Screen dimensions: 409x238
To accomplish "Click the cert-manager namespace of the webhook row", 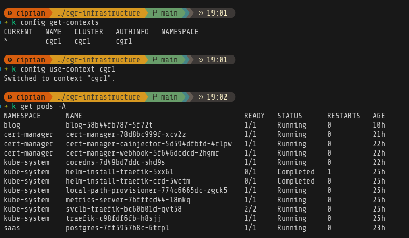I will point(29,153).
